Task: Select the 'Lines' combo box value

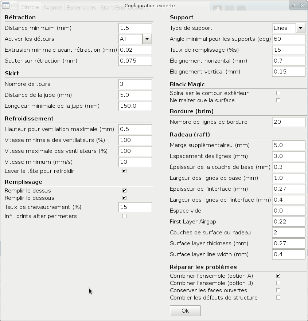Action: tap(284, 28)
